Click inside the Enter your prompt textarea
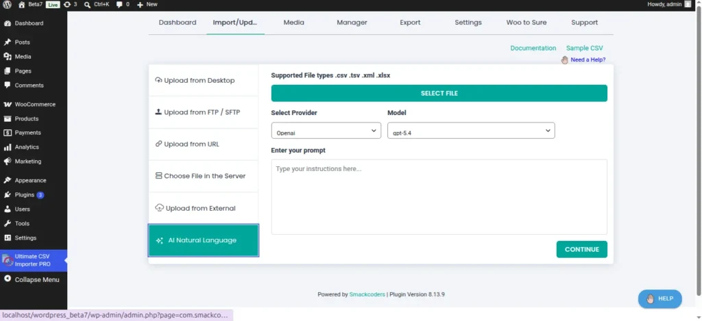The image size is (702, 321). [439, 196]
